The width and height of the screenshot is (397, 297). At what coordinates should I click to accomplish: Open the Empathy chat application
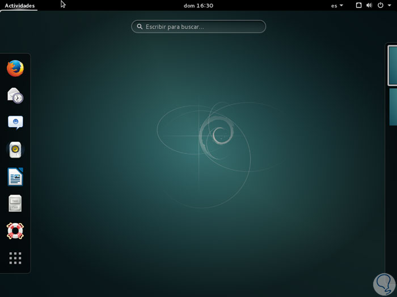pyautogui.click(x=15, y=123)
